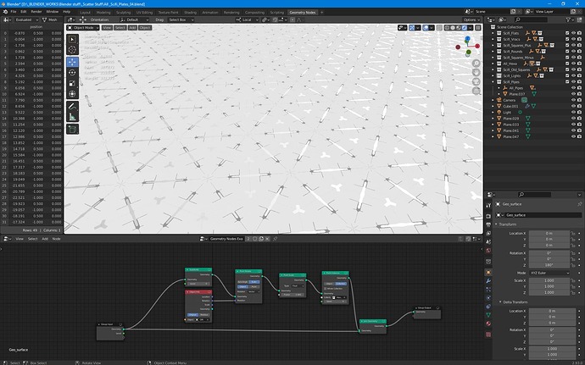
Task: Hide the Camera object in viewport
Action: click(573, 100)
